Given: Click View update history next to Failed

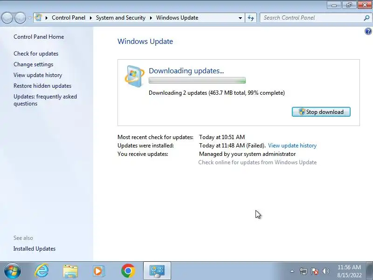Looking at the screenshot, I should tap(292, 146).
